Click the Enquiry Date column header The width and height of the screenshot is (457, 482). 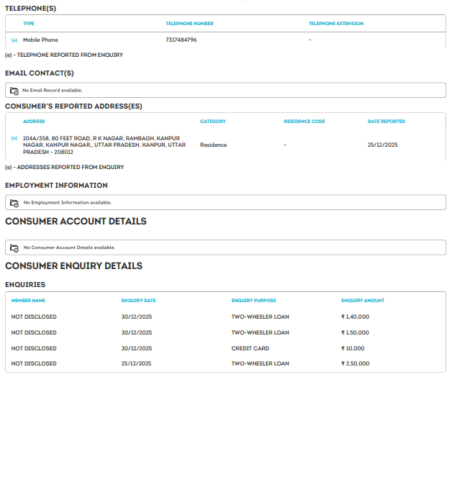click(x=138, y=301)
